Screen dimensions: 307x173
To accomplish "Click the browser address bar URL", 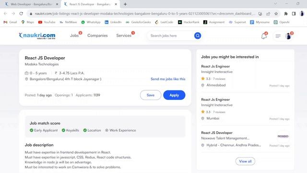I will coord(145,13).
